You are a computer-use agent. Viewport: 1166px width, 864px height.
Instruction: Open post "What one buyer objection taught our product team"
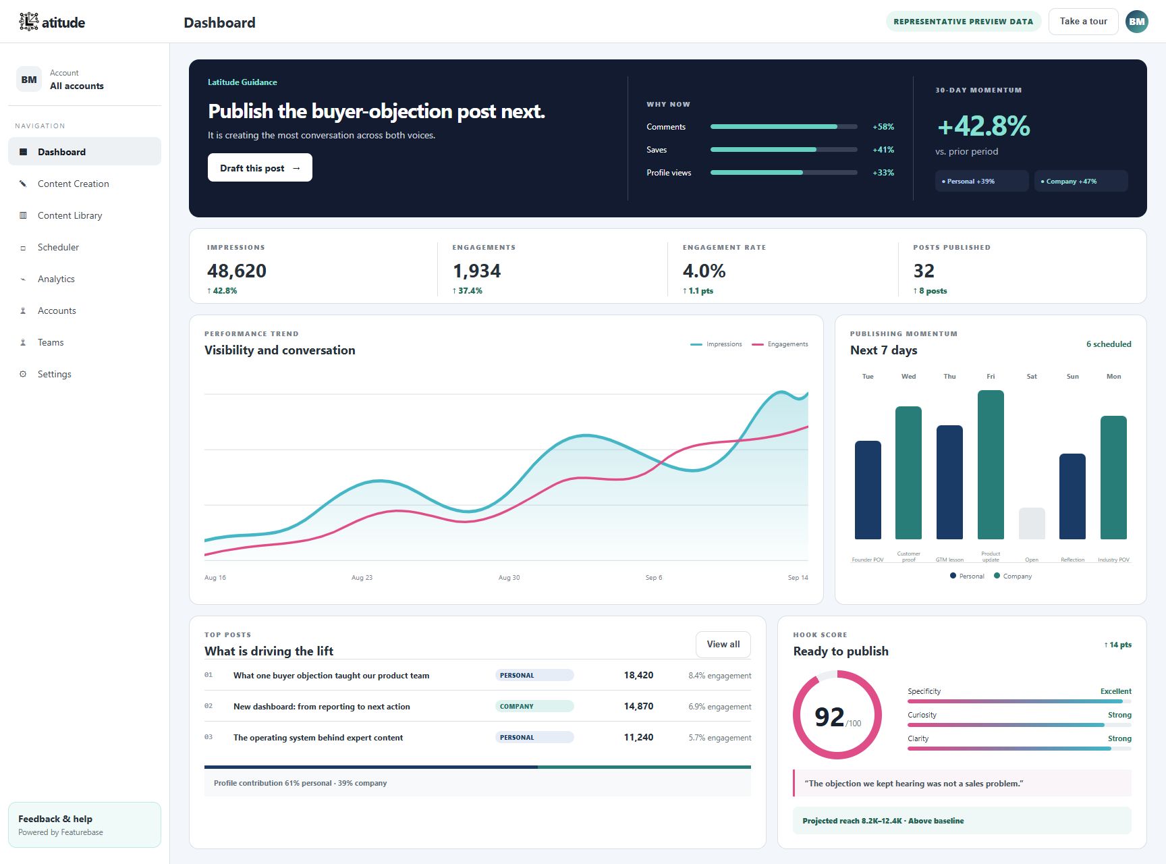pos(331,675)
